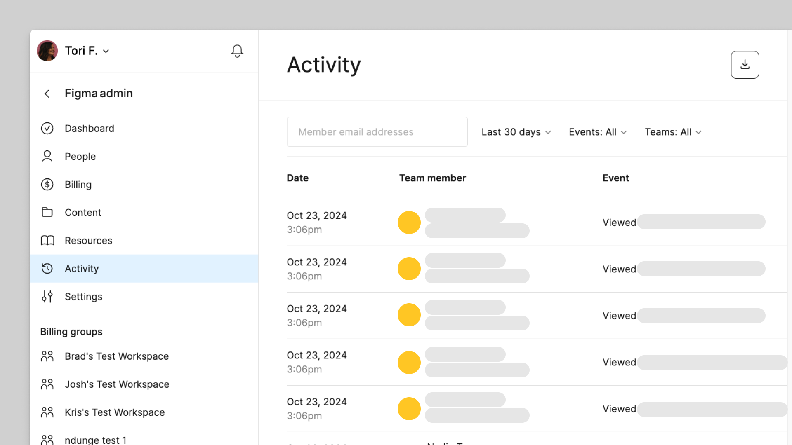This screenshot has height=445, width=792.
Task: Open the Tori F. account dropdown
Action: [87, 51]
